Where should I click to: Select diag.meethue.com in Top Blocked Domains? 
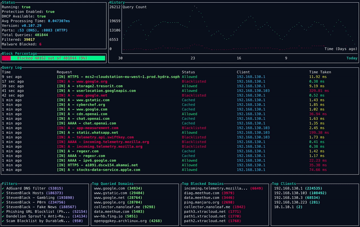click(209, 193)
